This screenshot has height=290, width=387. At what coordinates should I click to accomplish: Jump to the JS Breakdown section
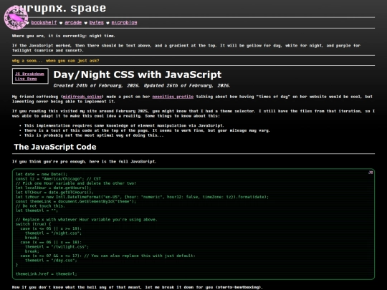29,74
